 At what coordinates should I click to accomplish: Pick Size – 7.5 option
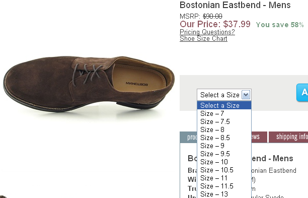pos(224,121)
